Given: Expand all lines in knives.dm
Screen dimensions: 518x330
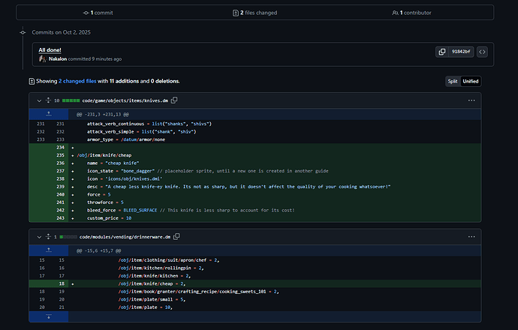Looking at the screenshot, I should 48,100.
